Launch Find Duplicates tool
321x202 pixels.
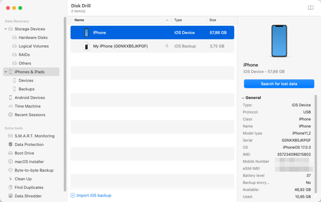click(29, 187)
